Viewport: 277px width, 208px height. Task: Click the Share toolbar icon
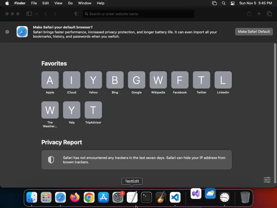click(249, 14)
